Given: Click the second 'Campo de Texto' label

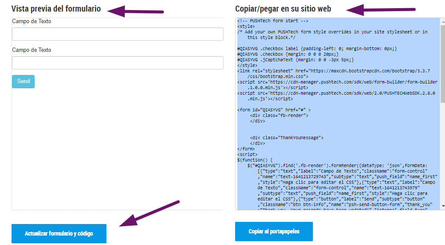Looking at the screenshot, I should (x=32, y=50).
